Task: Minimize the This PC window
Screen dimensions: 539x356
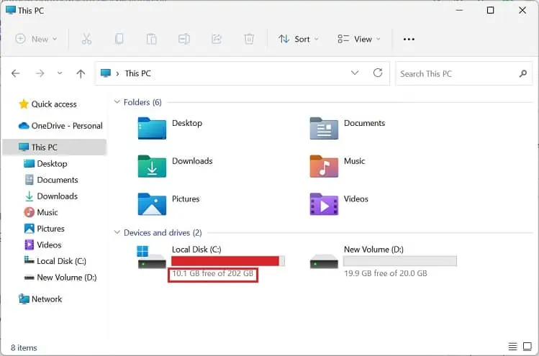Action: coord(459,10)
